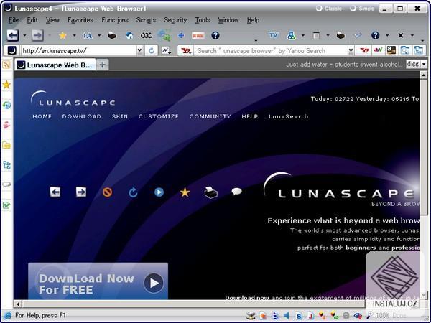Expand the search box history dropdown
Viewport: 431px width, 323px height.
(351, 50)
